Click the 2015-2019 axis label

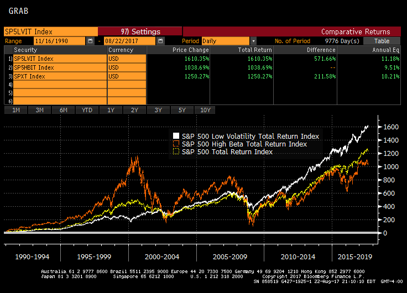click(x=355, y=257)
